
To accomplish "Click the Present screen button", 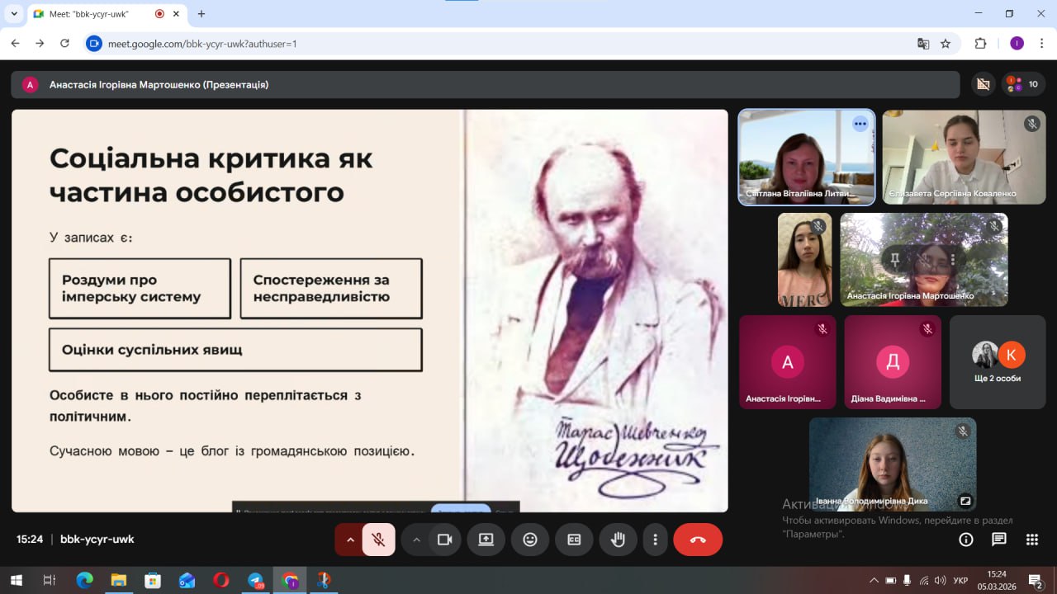I will coord(486,540).
